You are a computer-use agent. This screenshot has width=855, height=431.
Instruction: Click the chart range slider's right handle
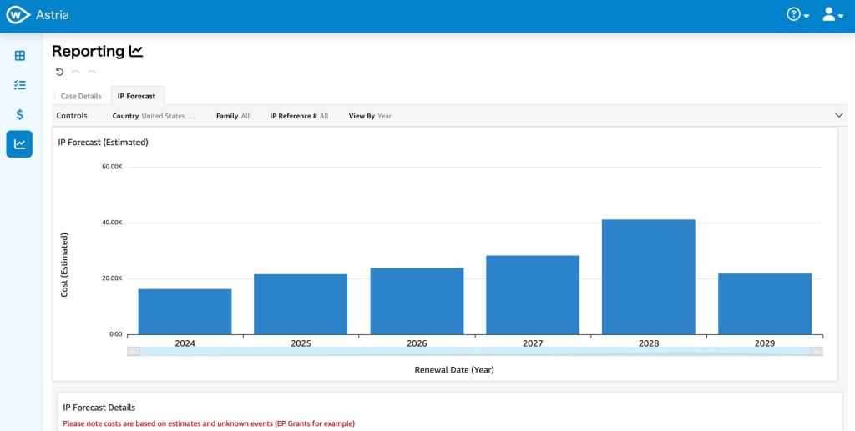[816, 351]
